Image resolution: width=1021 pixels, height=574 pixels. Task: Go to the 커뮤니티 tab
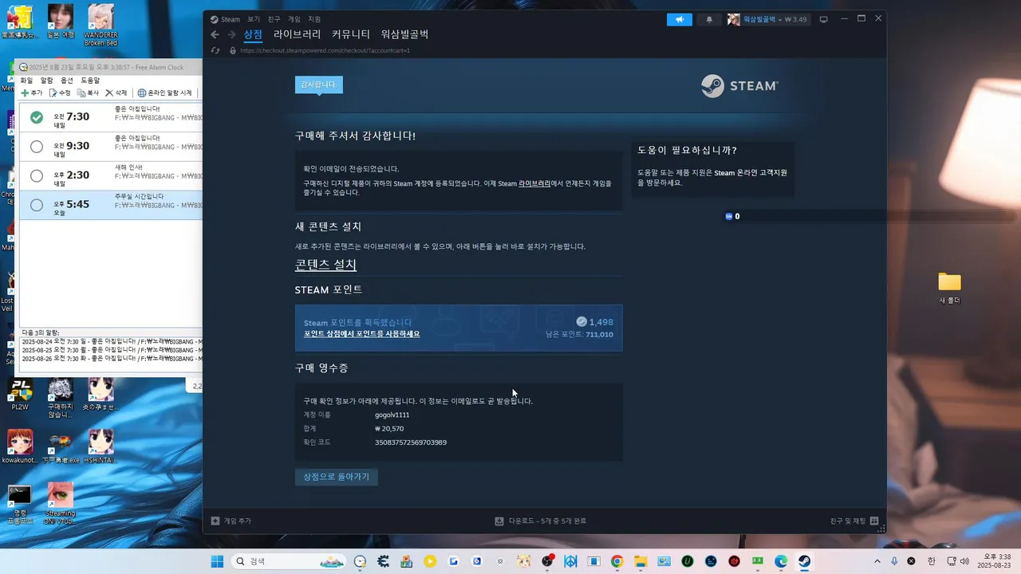pos(351,34)
